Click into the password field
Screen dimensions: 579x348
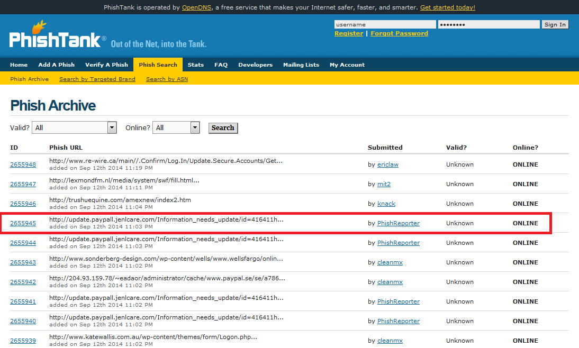coord(488,24)
